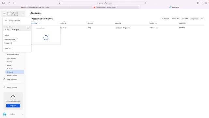This screenshot has width=209, height=118.
Task: Open the Search accounts button
Action: (166, 19)
